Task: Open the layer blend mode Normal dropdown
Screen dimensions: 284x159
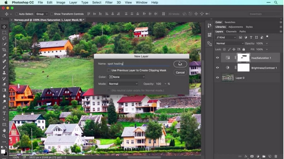Action: [230, 43]
